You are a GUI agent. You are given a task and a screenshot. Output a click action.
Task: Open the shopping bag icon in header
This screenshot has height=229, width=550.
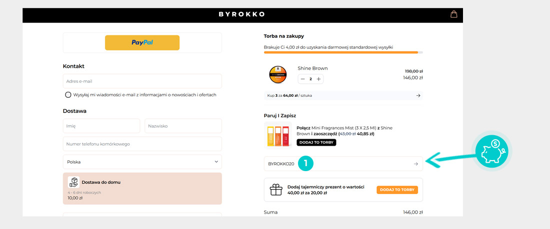[x=454, y=14]
